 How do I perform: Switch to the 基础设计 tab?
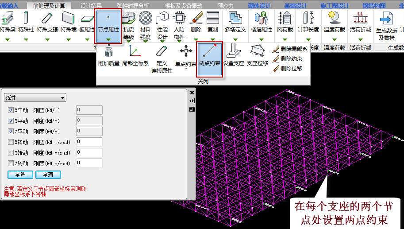(296, 5)
